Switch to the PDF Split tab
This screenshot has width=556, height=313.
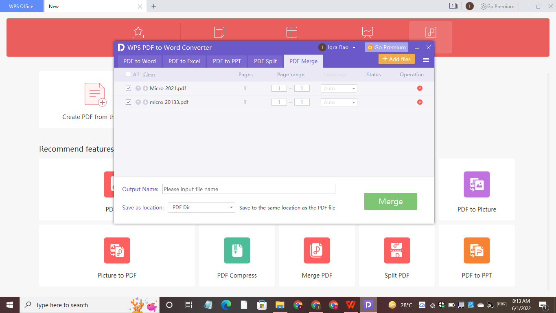click(265, 61)
